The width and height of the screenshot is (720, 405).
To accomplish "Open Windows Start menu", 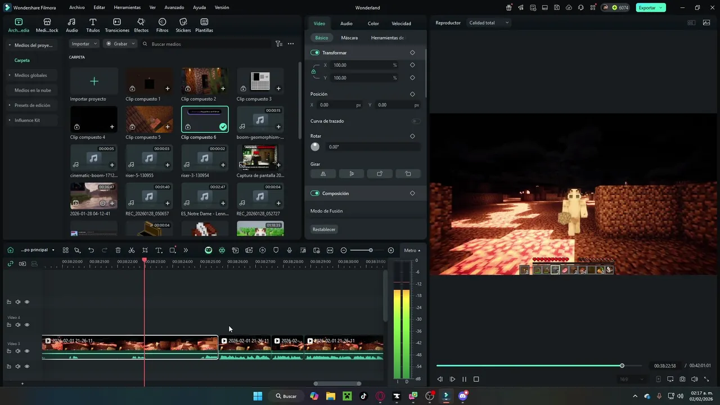I will click(258, 396).
